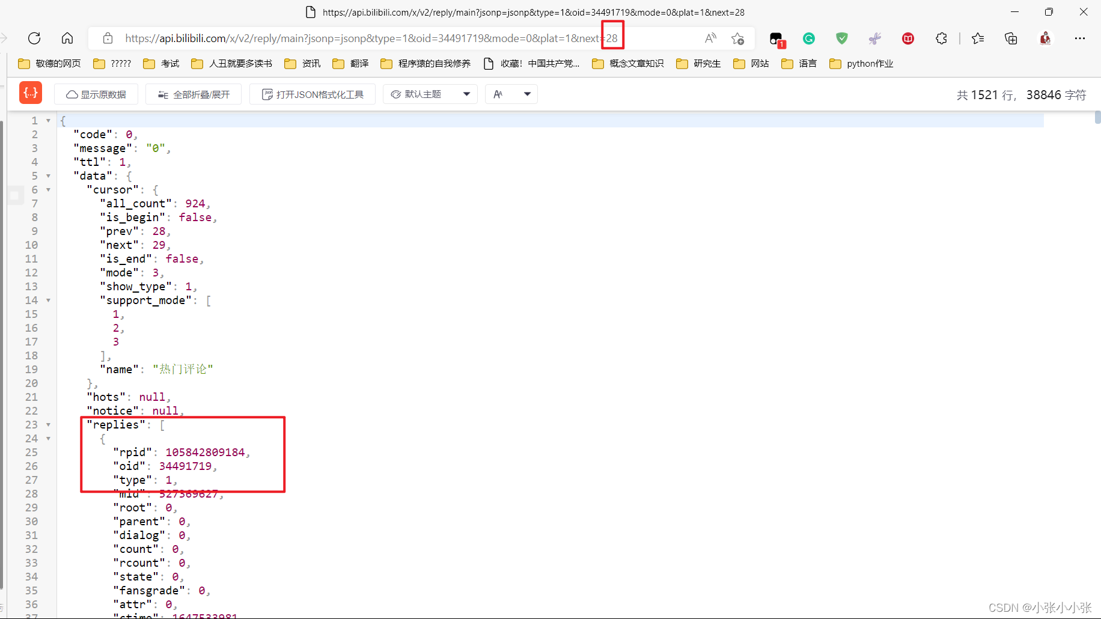Viewport: 1101px width, 619px height.
Task: Open the 语言 bookmark folder
Action: pyautogui.click(x=799, y=64)
